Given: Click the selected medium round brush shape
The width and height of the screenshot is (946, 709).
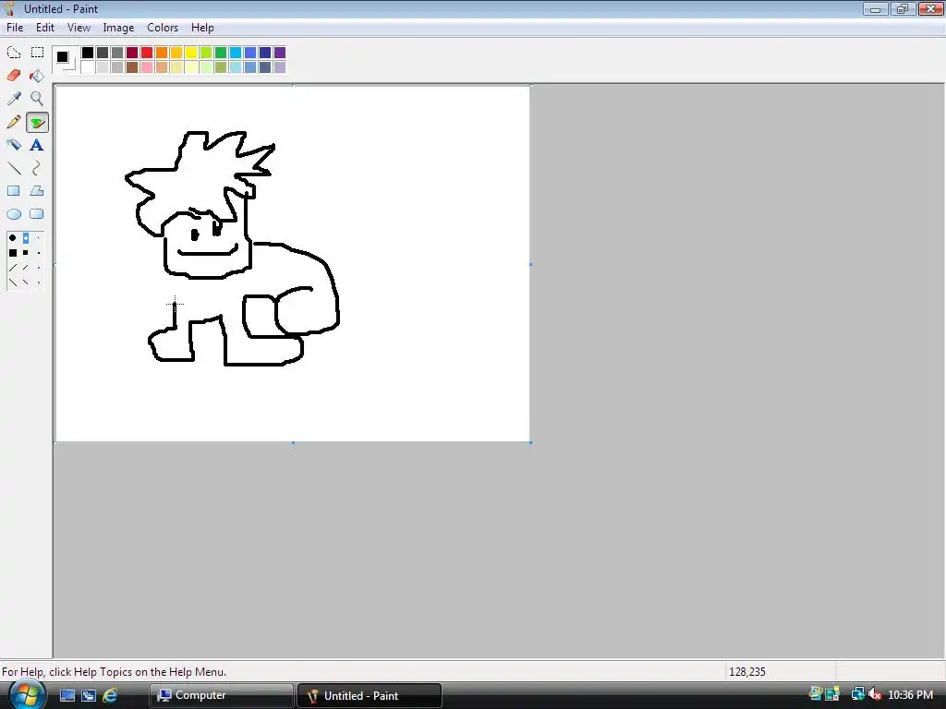Looking at the screenshot, I should click(x=25, y=238).
